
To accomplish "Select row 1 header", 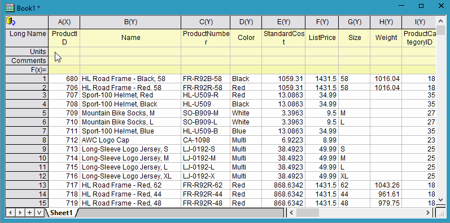I will [27, 78].
